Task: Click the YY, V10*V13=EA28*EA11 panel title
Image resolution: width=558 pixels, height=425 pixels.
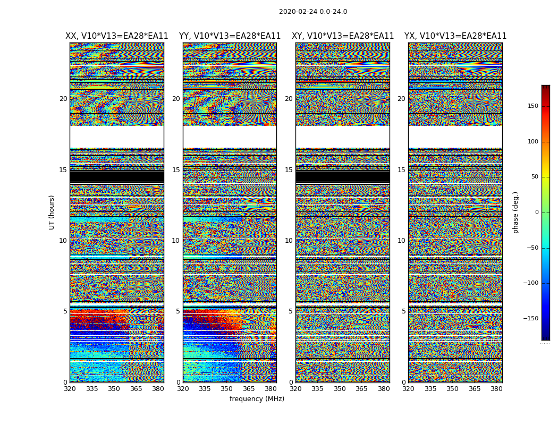Action: [230, 36]
